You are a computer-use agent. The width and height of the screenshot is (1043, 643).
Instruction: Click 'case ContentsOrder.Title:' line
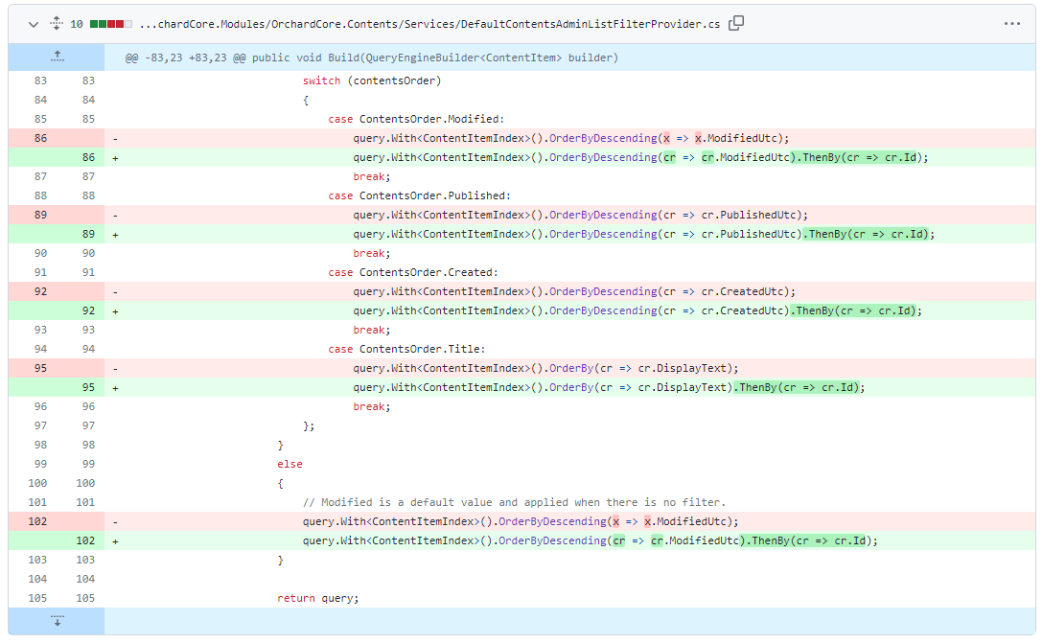(x=406, y=349)
